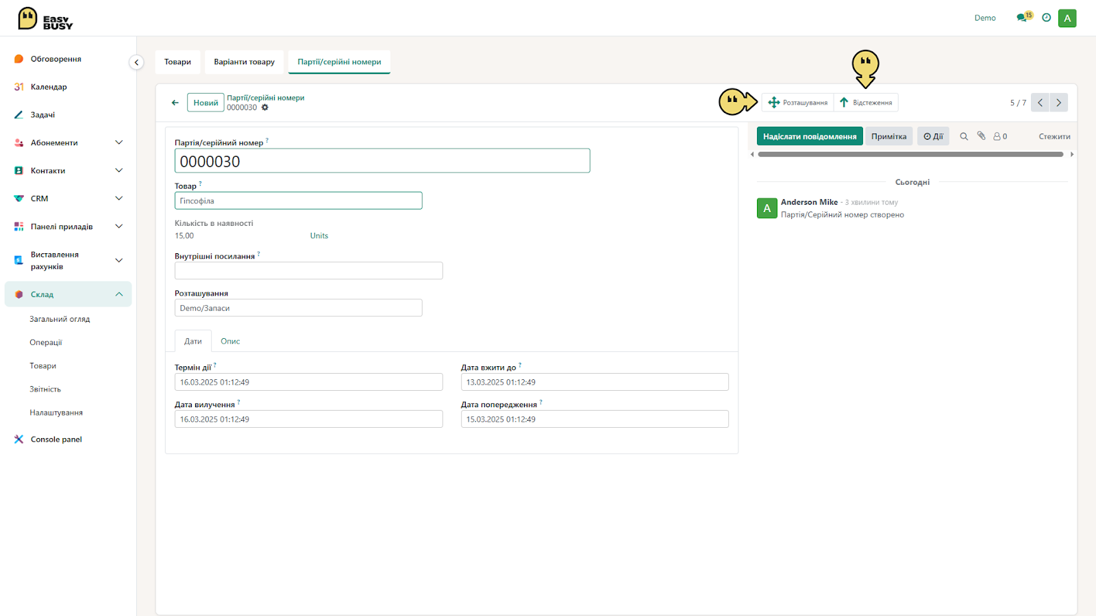The image size is (1096, 616).
Task: Click the Дата вилучення date field
Action: pyautogui.click(x=309, y=419)
